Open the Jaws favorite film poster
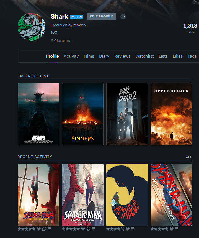The height and width of the screenshot is (238, 199). click(x=38, y=114)
